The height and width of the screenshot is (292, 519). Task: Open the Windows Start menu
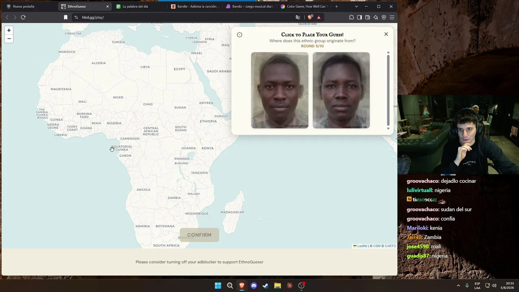218,286
